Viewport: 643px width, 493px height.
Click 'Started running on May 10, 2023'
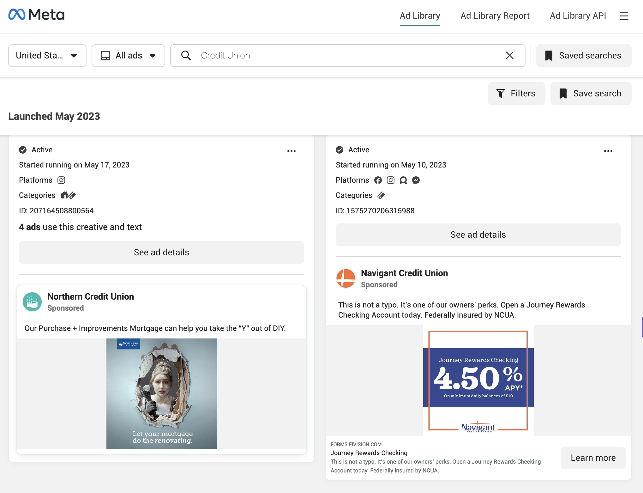(391, 165)
